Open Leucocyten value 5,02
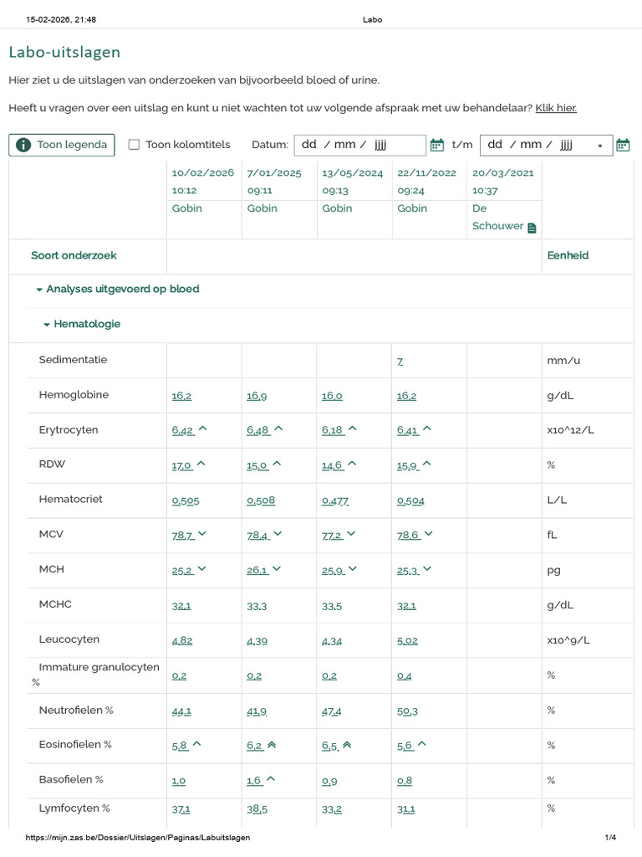This screenshot has height=857, width=642. point(407,641)
